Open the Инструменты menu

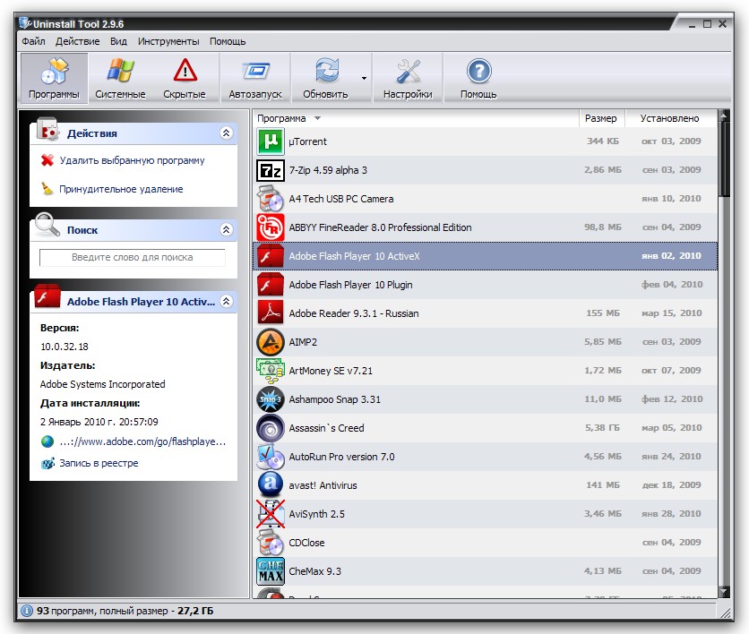[x=168, y=41]
